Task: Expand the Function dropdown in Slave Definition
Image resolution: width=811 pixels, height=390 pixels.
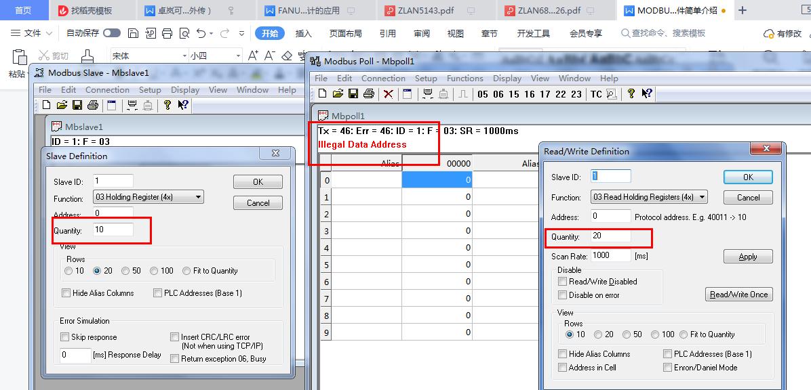Action: [198, 197]
